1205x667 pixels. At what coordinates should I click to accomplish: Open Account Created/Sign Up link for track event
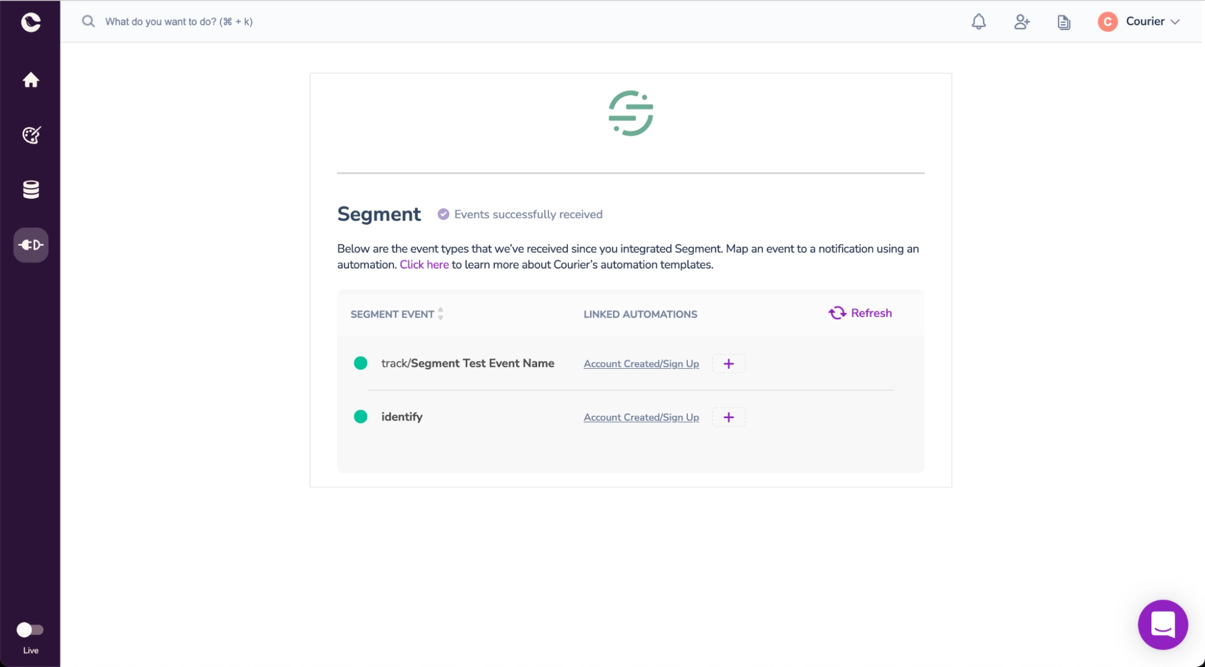click(641, 364)
